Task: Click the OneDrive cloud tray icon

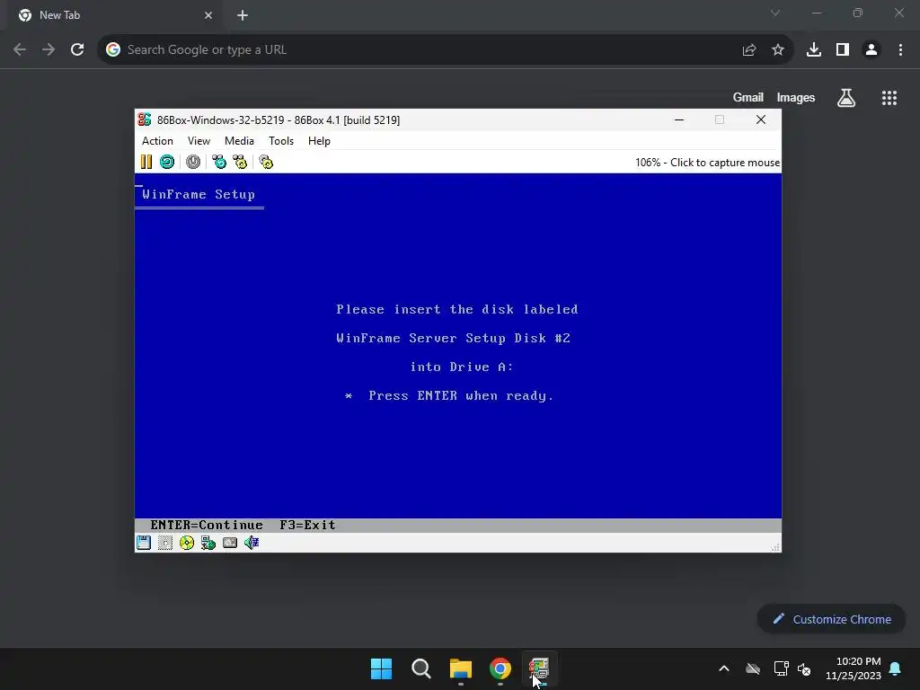Action: click(x=753, y=668)
